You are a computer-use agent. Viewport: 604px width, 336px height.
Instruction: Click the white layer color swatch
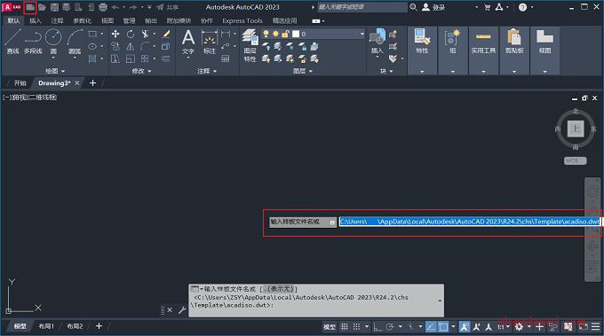tap(296, 34)
